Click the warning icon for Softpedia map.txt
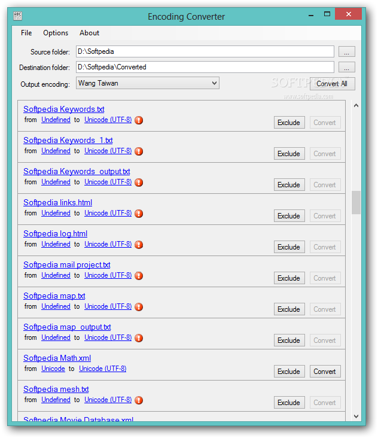Image resolution: width=378 pixels, height=438 pixels. tap(139, 307)
